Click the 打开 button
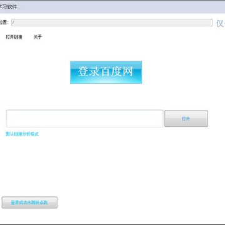This screenshot has width=225, height=225. coord(186,119)
